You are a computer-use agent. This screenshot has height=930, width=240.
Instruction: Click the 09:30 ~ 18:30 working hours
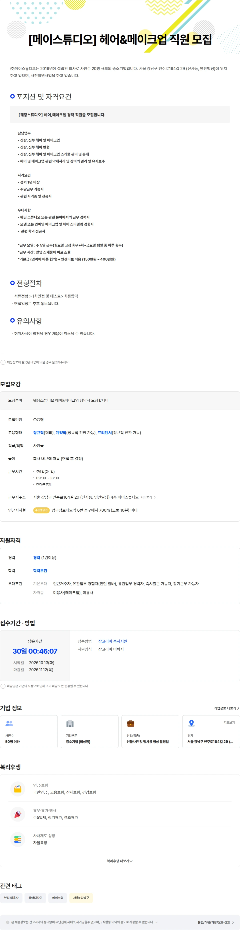tap(47, 478)
